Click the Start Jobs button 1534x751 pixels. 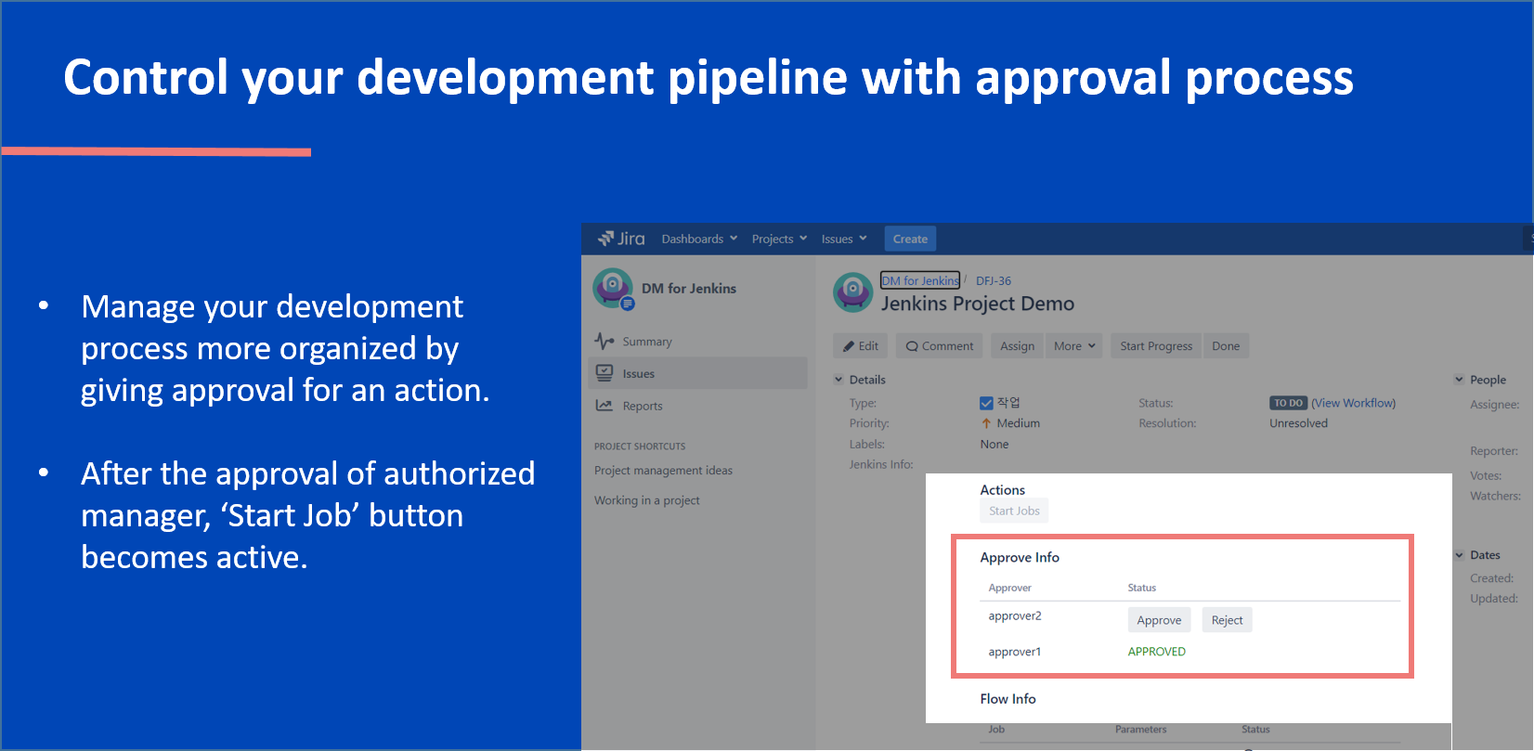pos(1014,511)
